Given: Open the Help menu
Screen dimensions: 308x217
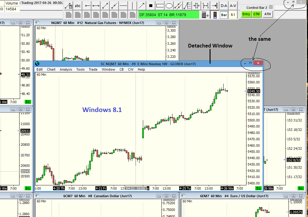Looking at the screenshot, I should pyautogui.click(x=141, y=69).
